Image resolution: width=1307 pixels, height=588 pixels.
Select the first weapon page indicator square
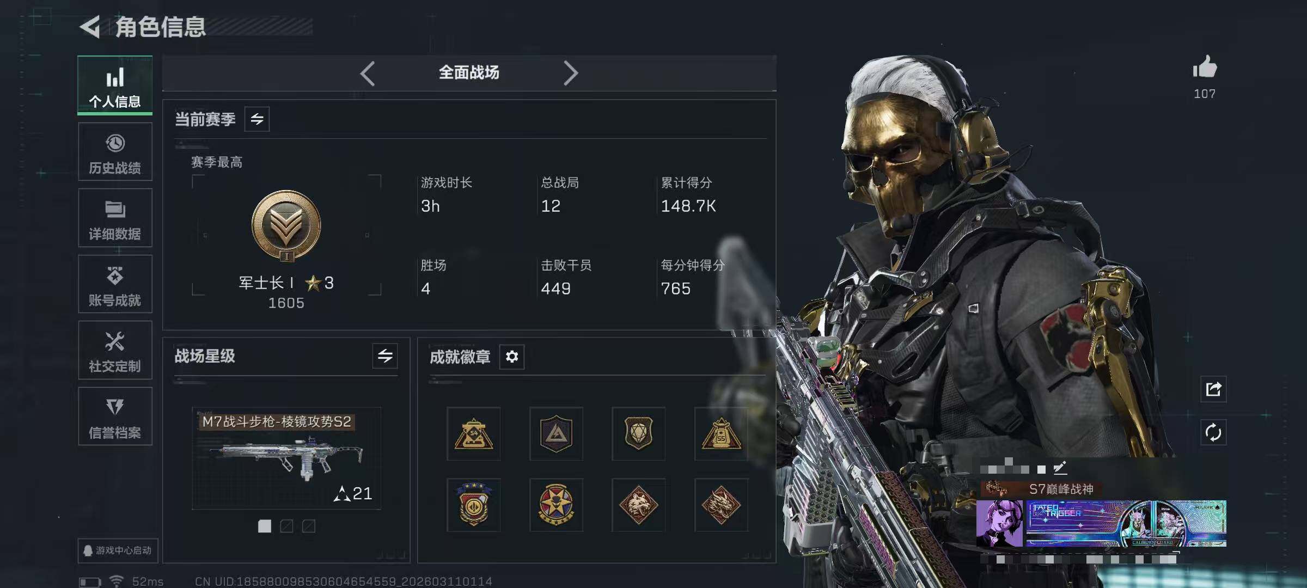(x=265, y=526)
